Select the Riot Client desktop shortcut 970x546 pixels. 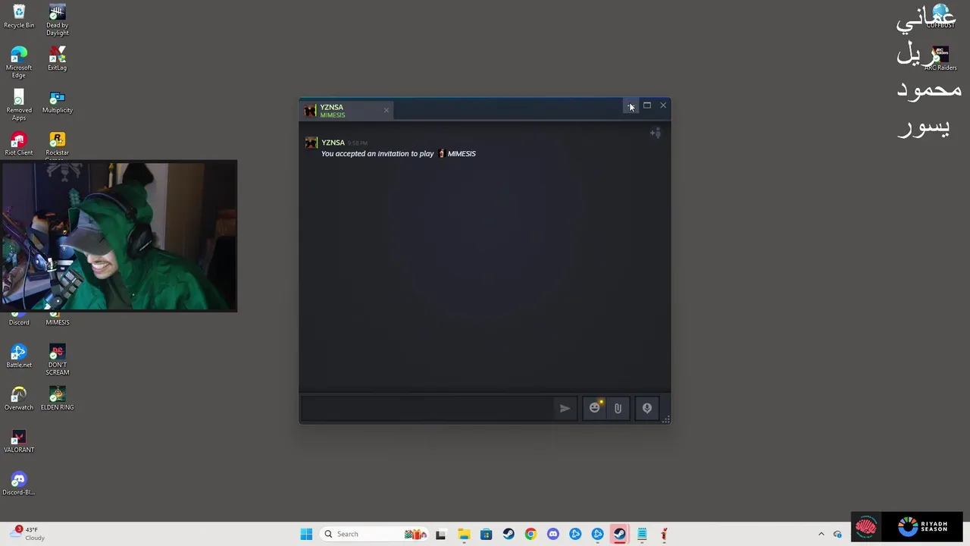pyautogui.click(x=19, y=144)
